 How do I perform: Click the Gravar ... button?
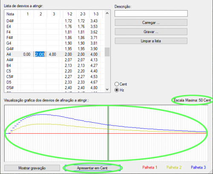(x=151, y=32)
